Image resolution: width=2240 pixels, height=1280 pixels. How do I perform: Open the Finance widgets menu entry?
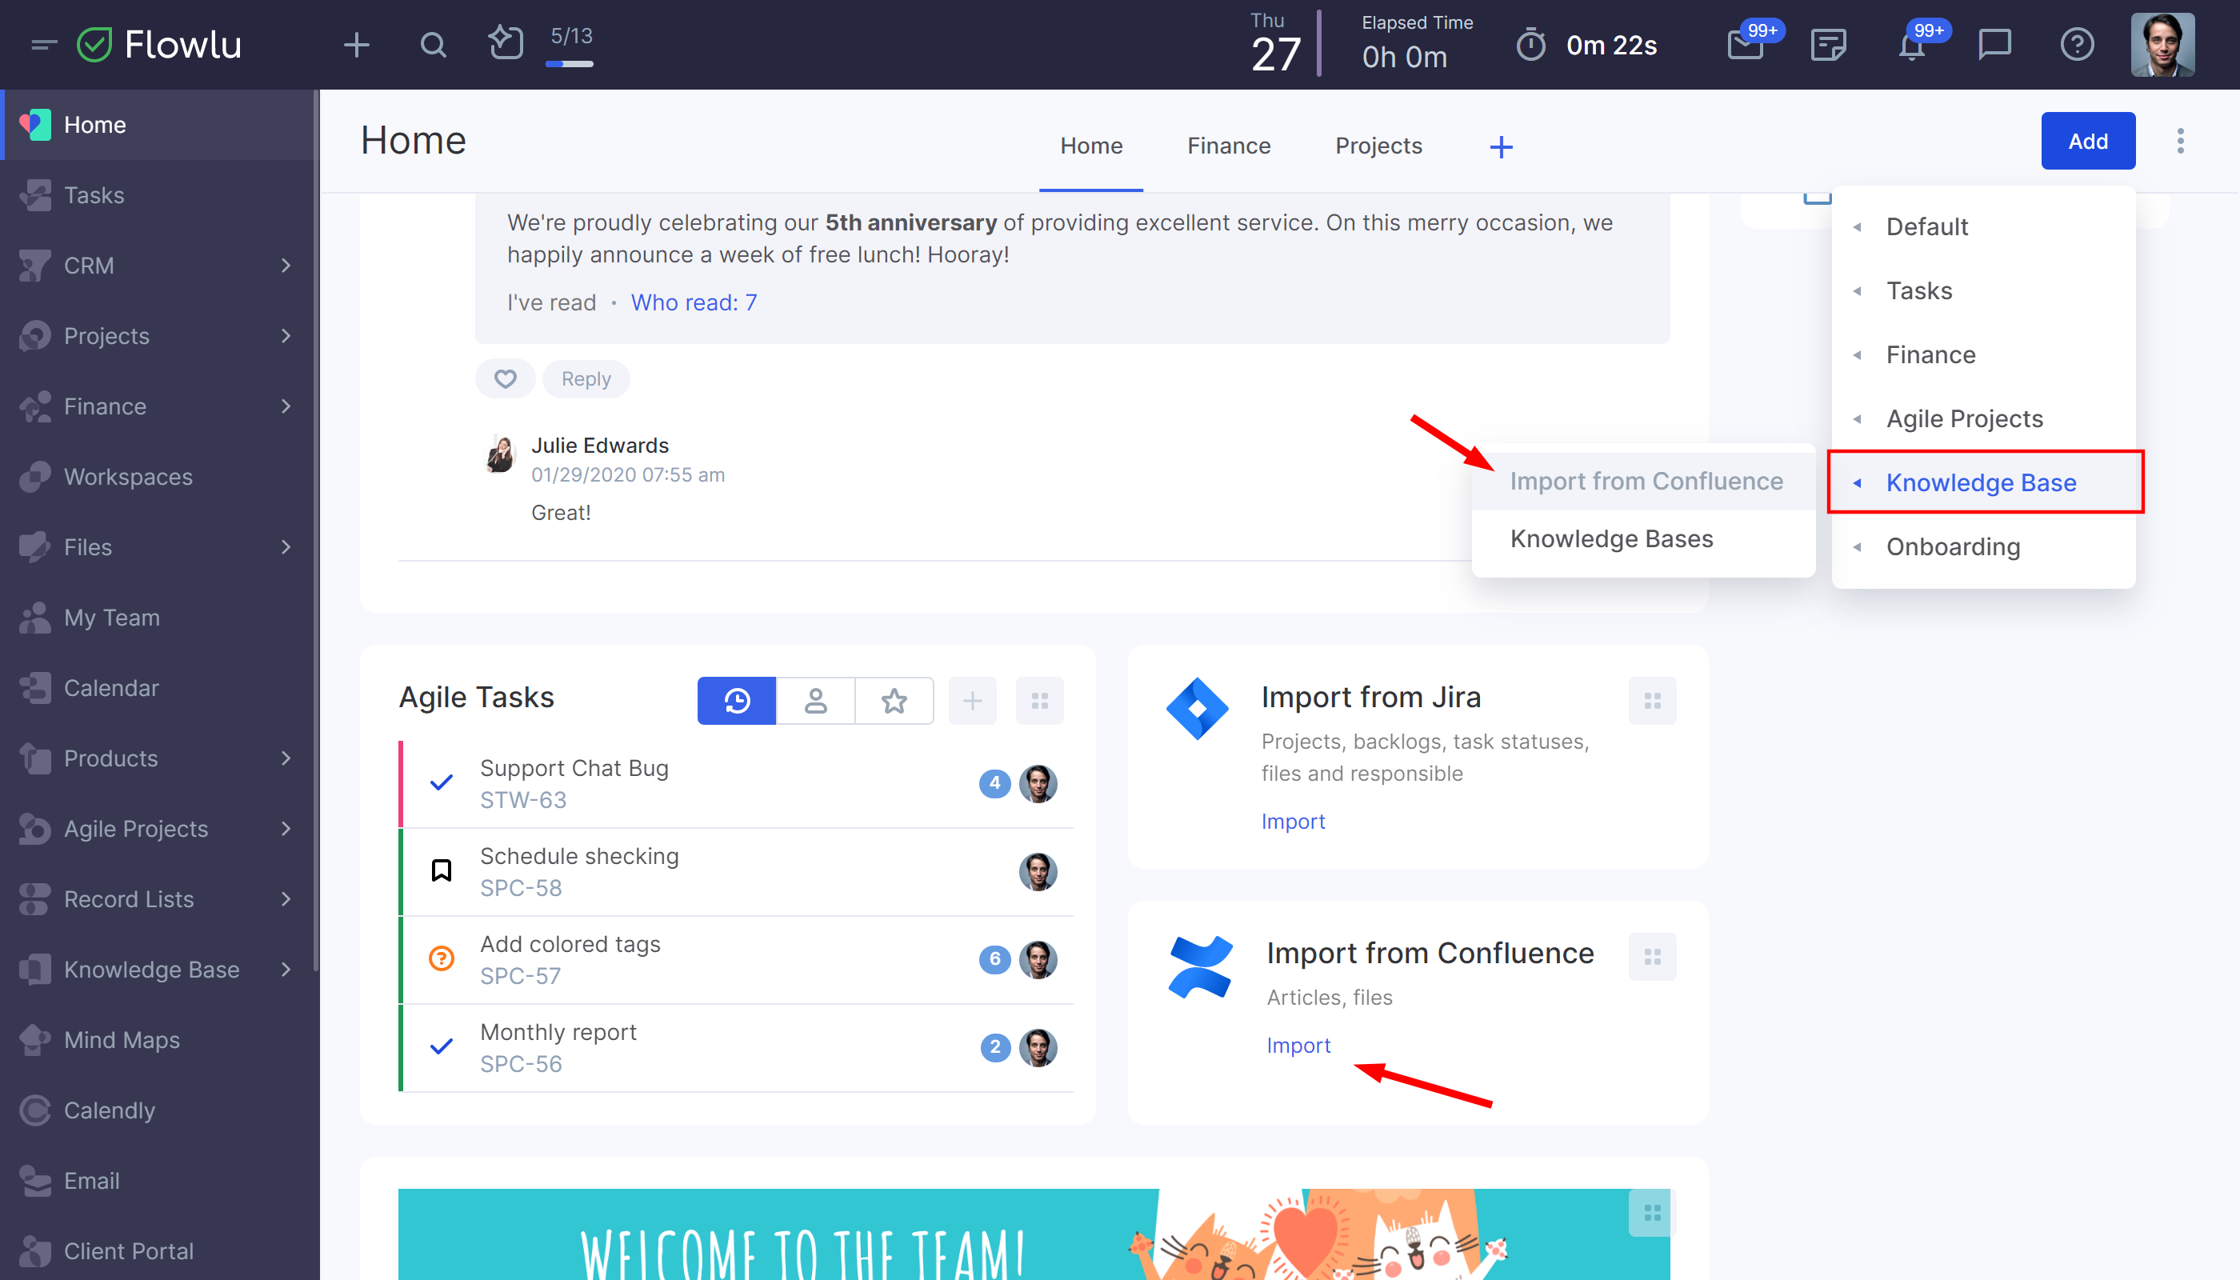pos(1983,355)
